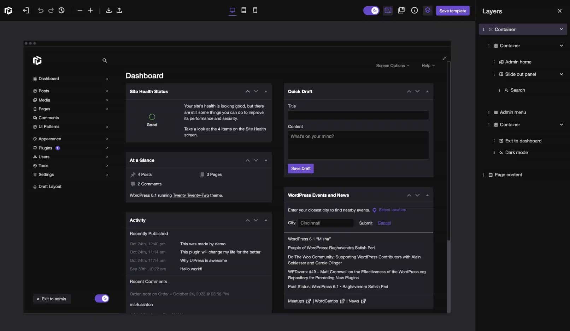Viewport: 570px width, 331px height.
Task: Click Exit to admin button
Action: pyautogui.click(x=52, y=299)
